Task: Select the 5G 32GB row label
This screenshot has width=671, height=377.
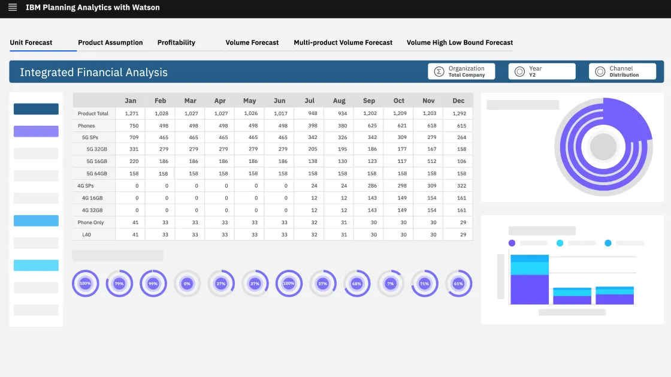Action: (96, 149)
